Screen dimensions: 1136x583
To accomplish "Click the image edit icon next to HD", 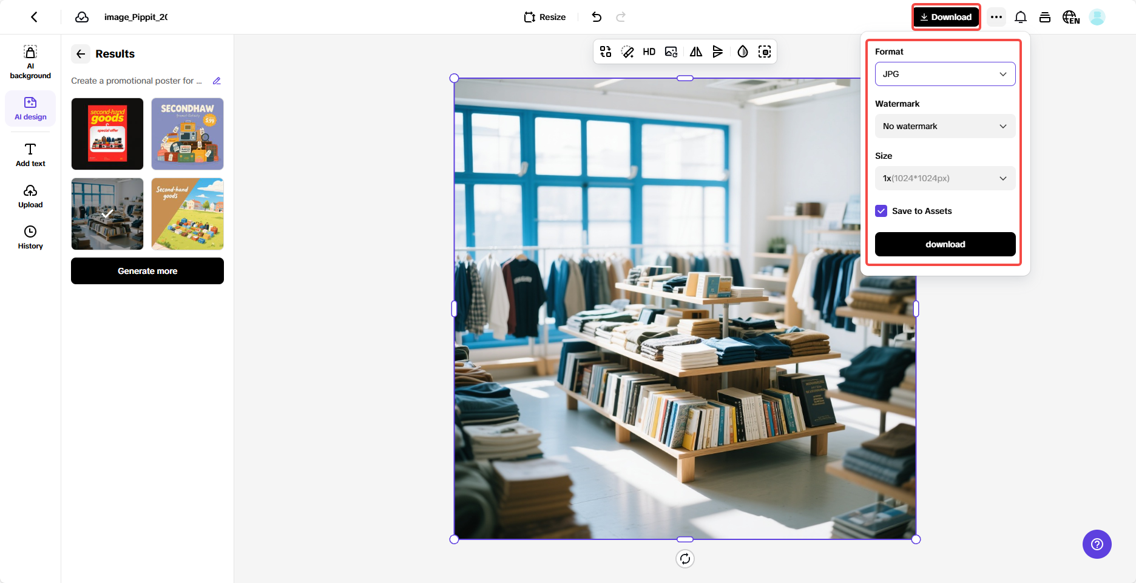I will [x=671, y=52].
